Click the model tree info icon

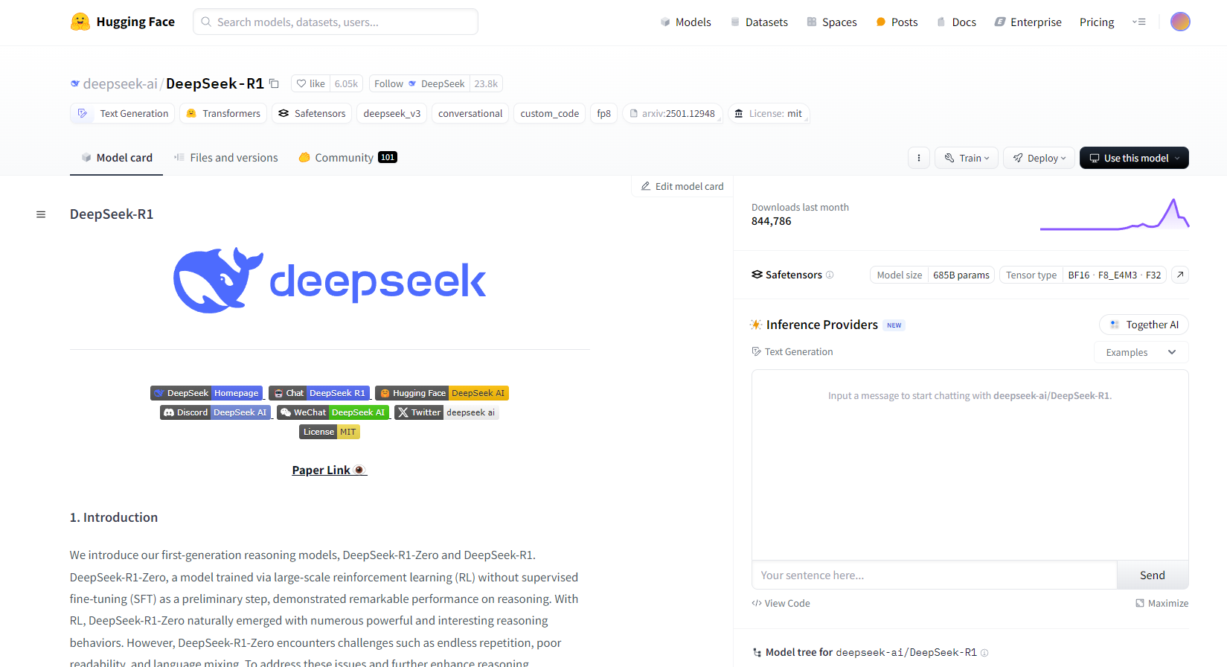pyautogui.click(x=984, y=653)
